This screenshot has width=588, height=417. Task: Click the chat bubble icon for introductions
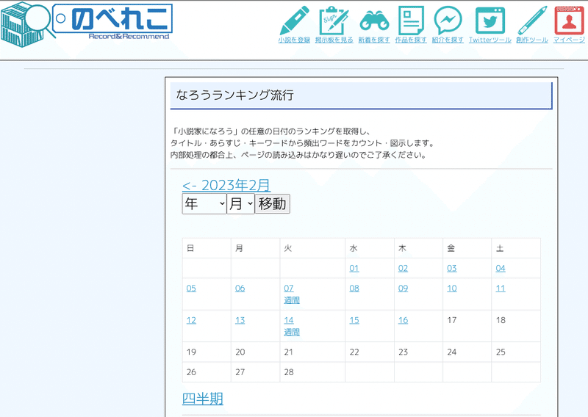[x=448, y=21]
